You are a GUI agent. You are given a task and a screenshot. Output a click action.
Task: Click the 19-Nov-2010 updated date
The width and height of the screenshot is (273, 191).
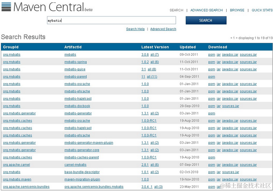point(189,179)
